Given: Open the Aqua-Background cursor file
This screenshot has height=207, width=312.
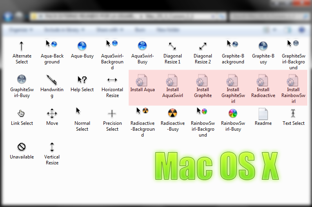Looking at the screenshot, I should pyautogui.click(x=52, y=52).
